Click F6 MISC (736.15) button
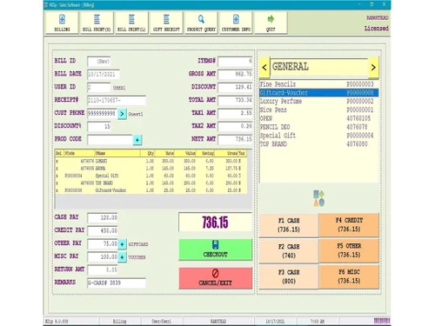The width and height of the screenshot is (435, 326). [x=349, y=276]
